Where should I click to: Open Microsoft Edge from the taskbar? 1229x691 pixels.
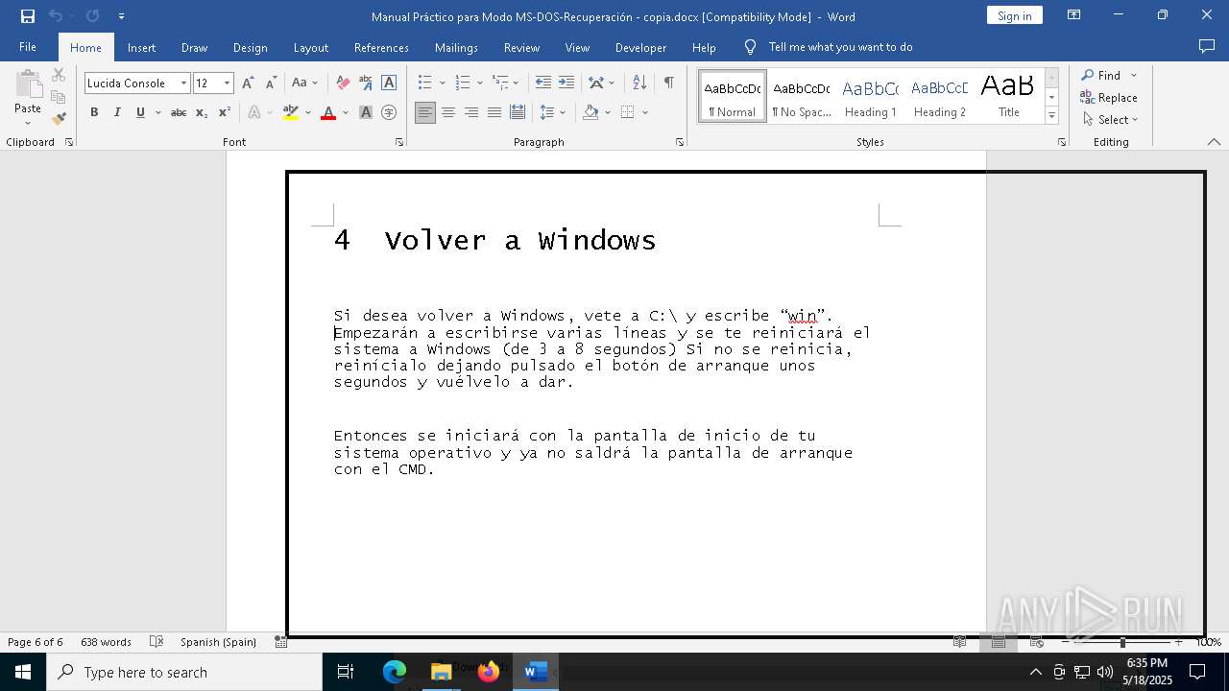(x=395, y=672)
